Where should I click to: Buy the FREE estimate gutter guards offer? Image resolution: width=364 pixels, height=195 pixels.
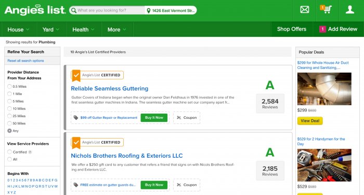click(154, 185)
